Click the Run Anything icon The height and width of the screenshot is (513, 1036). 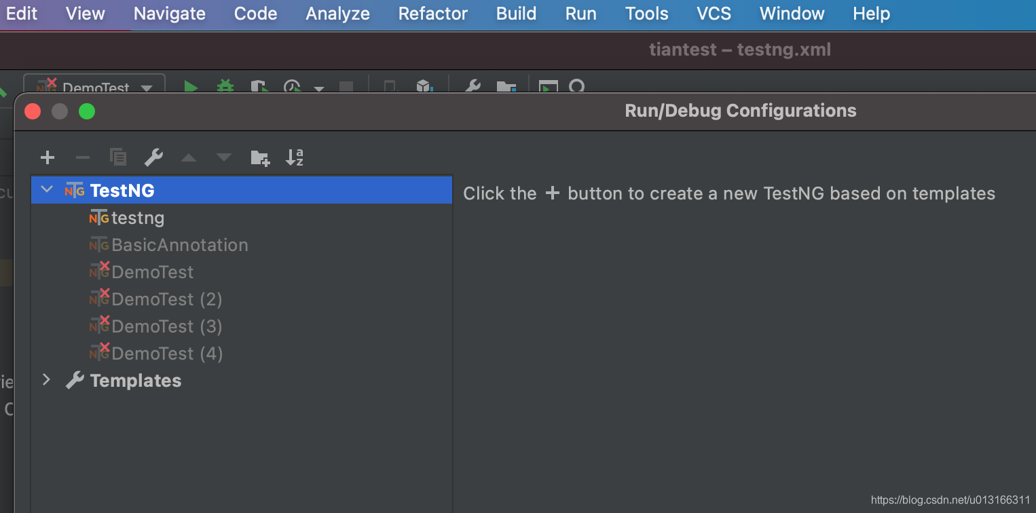[548, 87]
